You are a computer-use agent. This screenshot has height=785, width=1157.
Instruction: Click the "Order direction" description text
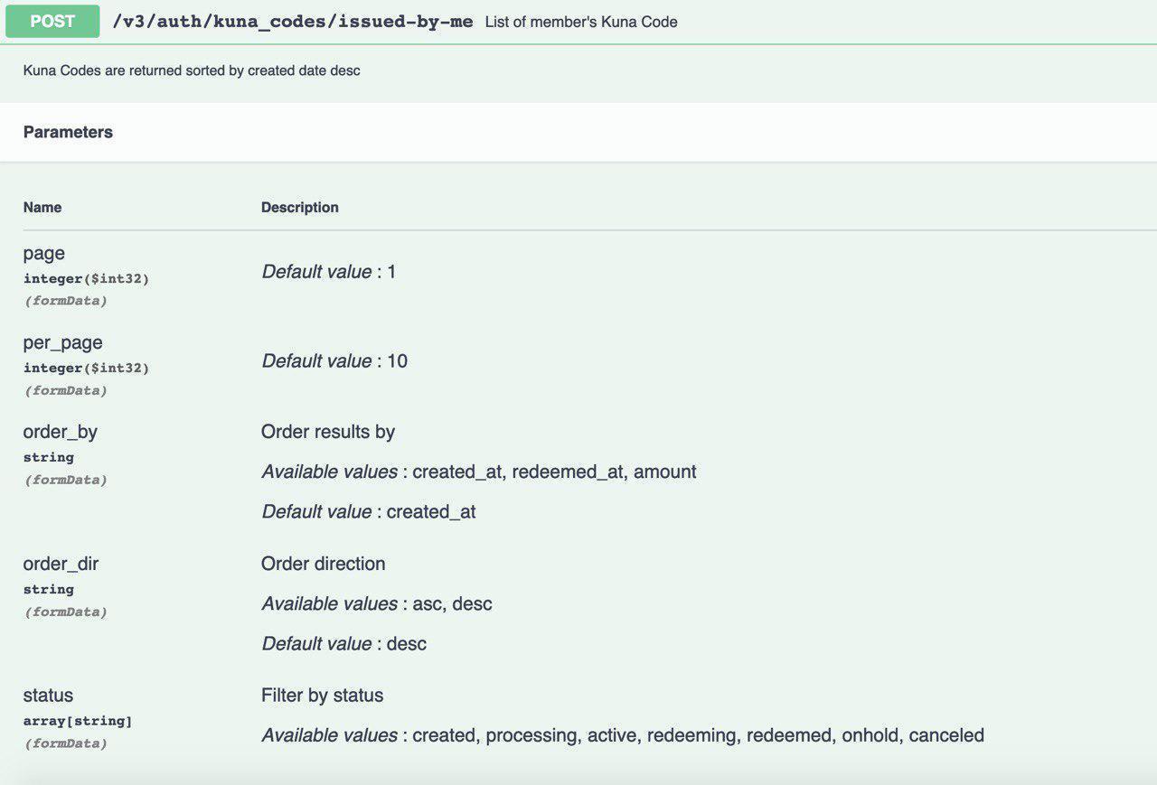[324, 564]
